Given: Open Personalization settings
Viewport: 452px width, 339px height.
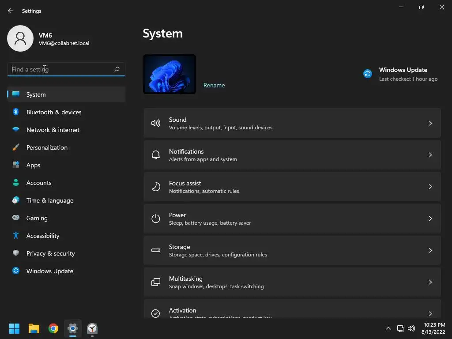Looking at the screenshot, I should coord(66,147).
